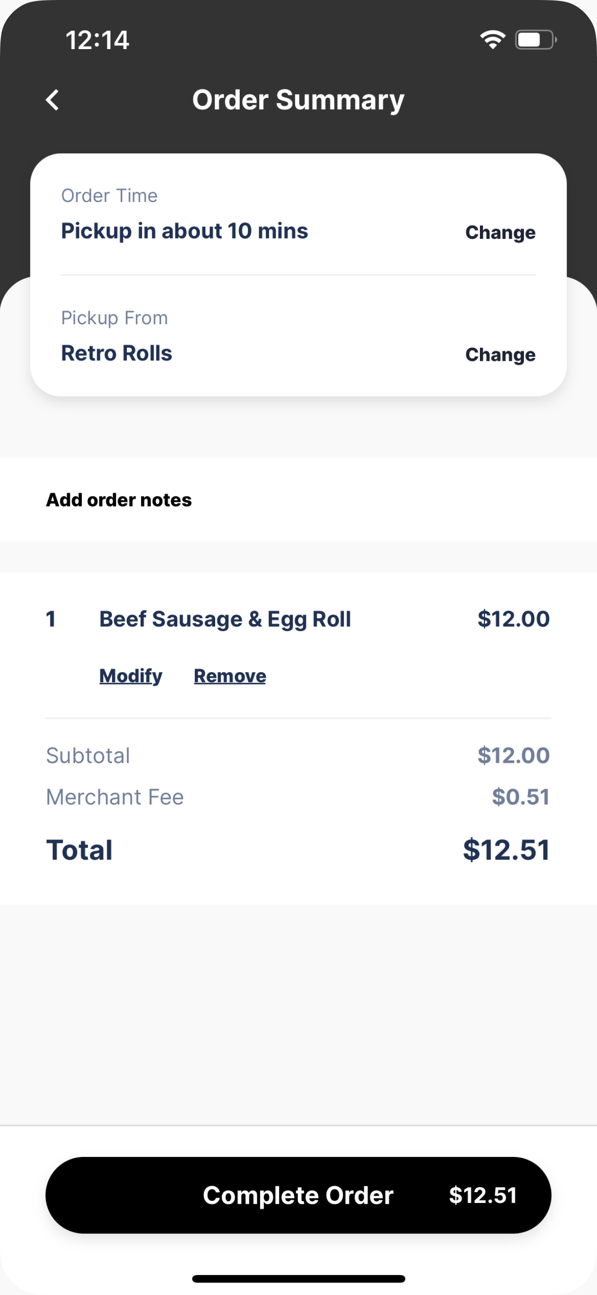597x1295 pixels.
Task: Change the Retro Rolls pickup location
Action: (500, 354)
